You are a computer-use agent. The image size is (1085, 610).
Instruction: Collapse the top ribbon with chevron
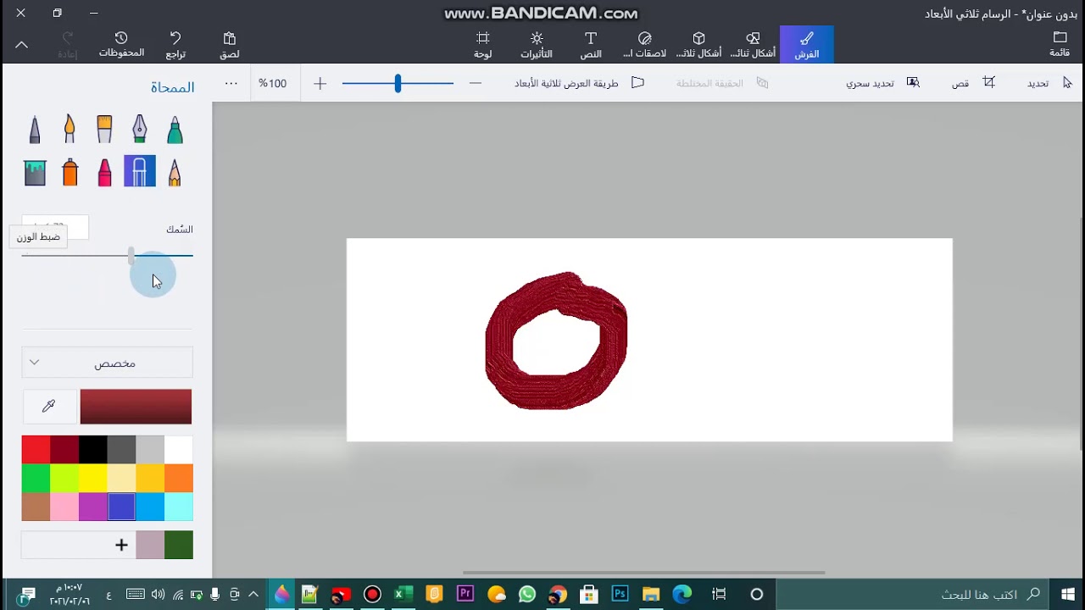pyautogui.click(x=22, y=45)
